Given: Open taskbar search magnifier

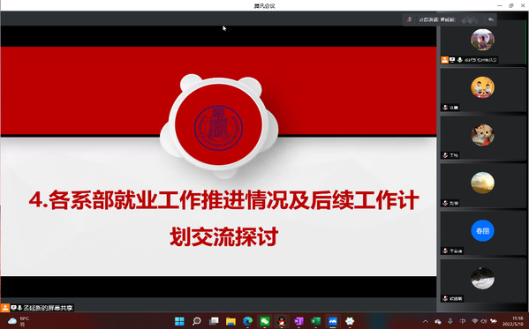Looking at the screenshot, I should pyautogui.click(x=197, y=321).
